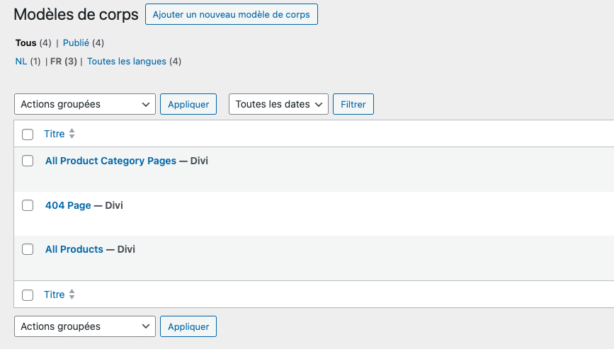This screenshot has height=349, width=614.
Task: Show Toutes les langues
Action: pos(126,62)
